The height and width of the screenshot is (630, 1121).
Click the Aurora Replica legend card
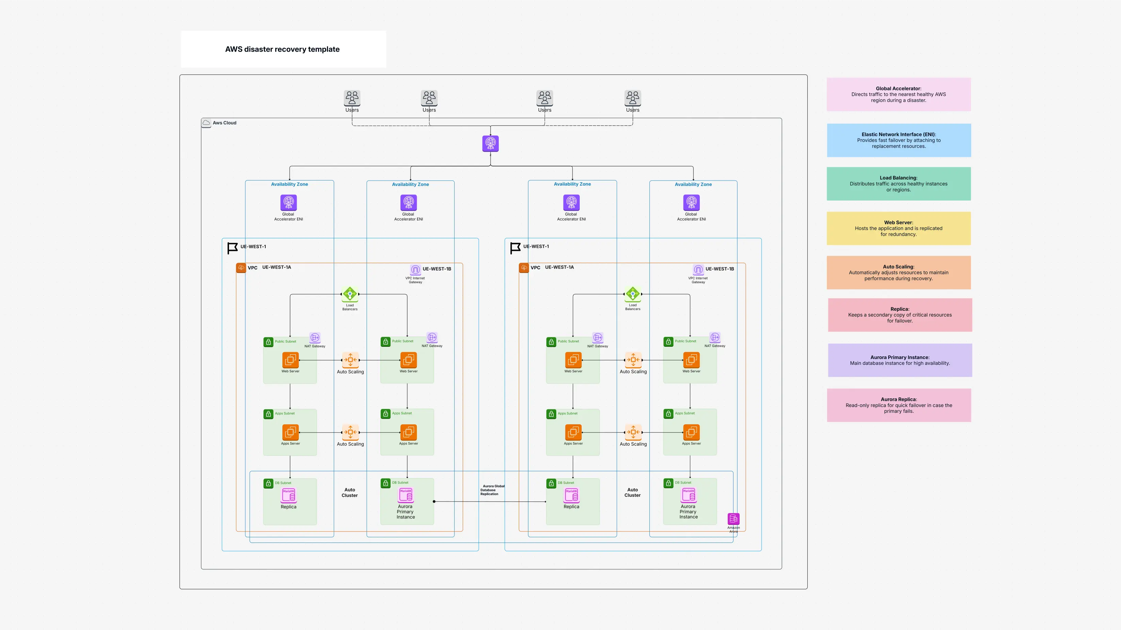pos(899,405)
